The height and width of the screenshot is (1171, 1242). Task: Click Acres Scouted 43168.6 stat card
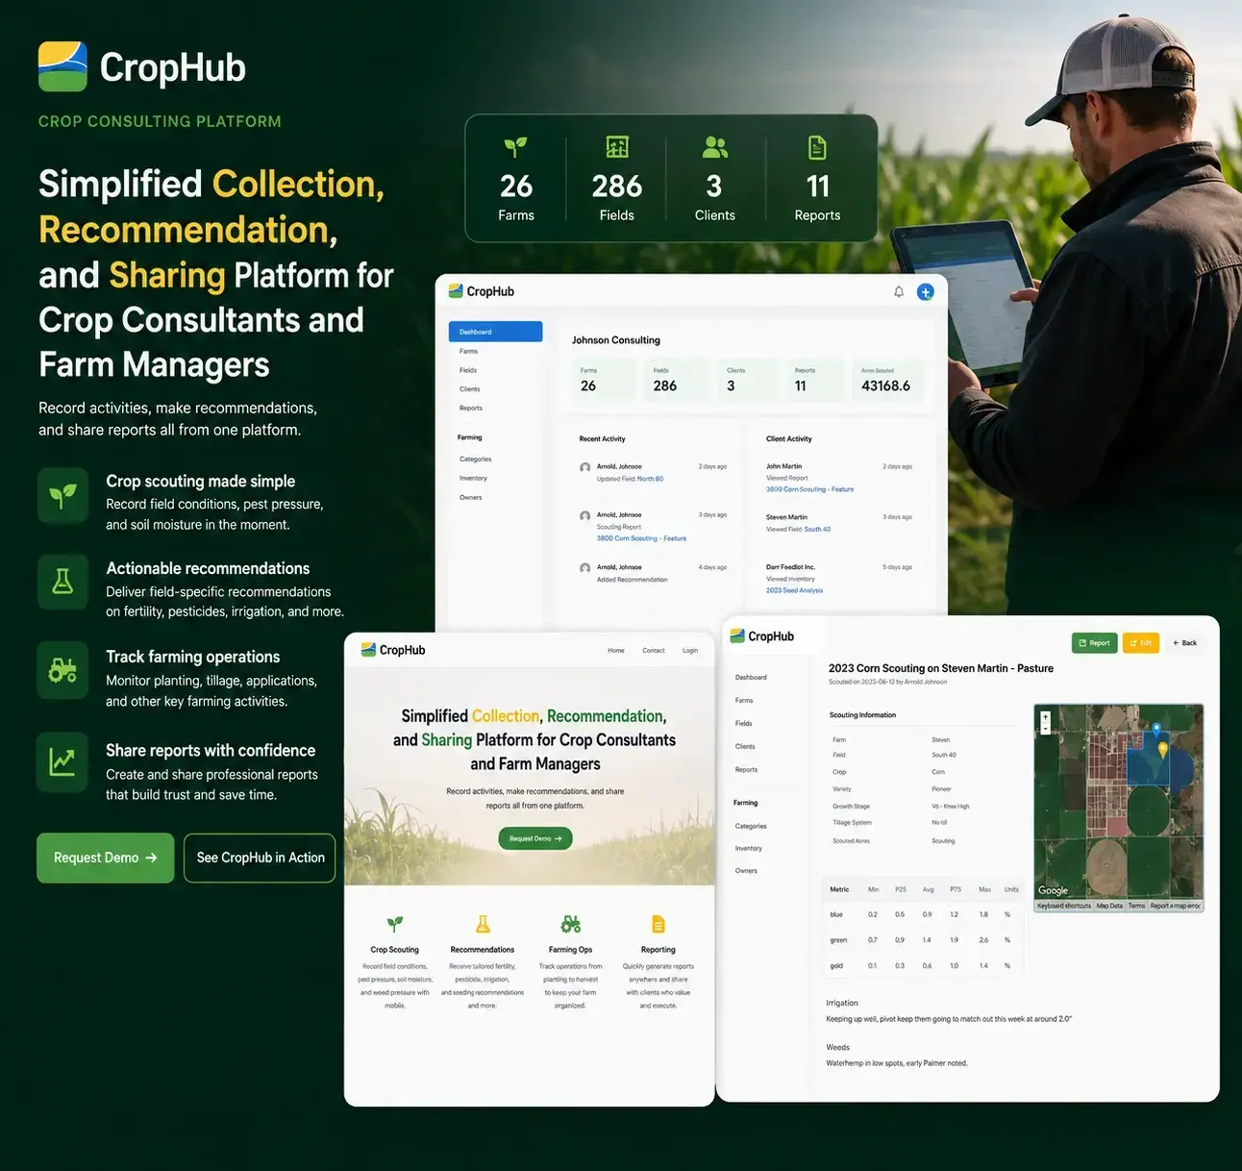coord(885,380)
